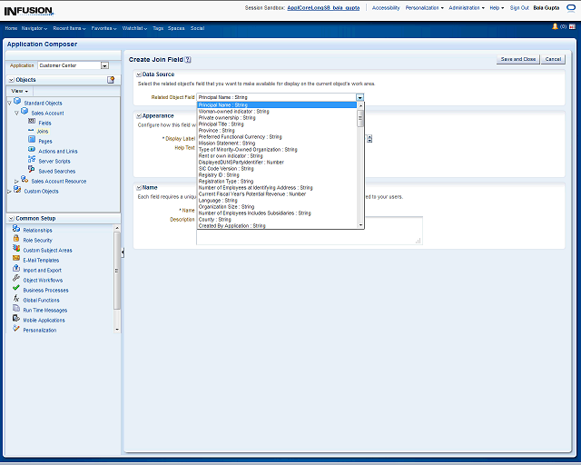The image size is (581, 465).
Task: Click the Joins node under Sales Account
Action: click(43, 132)
